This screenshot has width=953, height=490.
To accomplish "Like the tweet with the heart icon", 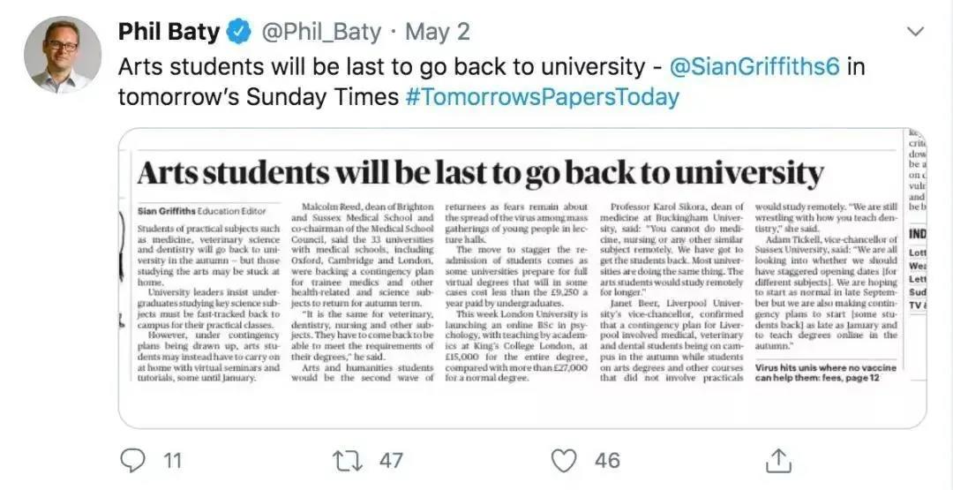I will 563,460.
